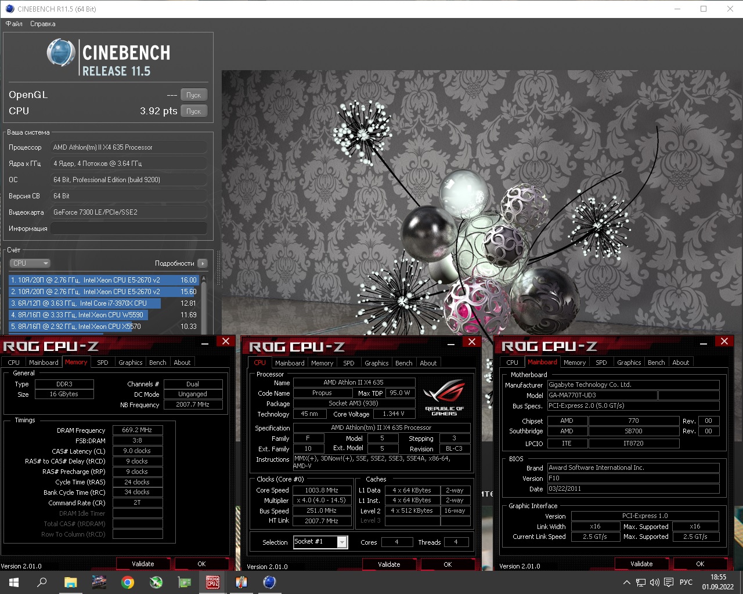This screenshot has height=594, width=743.
Task: Open the Socket #1 selection dropdown
Action: (x=320, y=542)
